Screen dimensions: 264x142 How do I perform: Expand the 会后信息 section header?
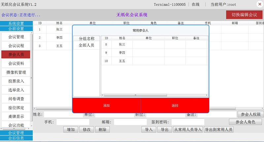tap(16, 138)
